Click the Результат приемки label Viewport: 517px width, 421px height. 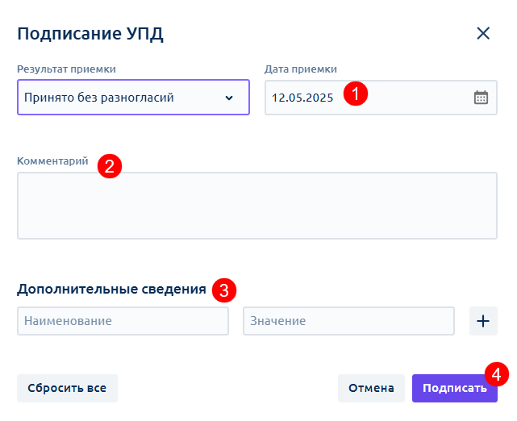point(66,69)
